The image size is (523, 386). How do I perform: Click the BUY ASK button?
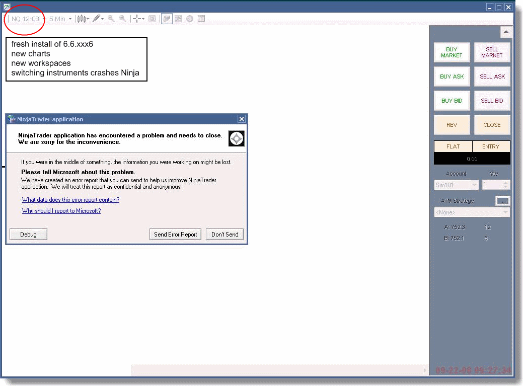[x=452, y=76]
